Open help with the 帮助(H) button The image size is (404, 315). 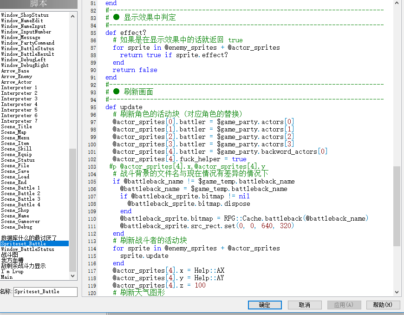coord(383,305)
